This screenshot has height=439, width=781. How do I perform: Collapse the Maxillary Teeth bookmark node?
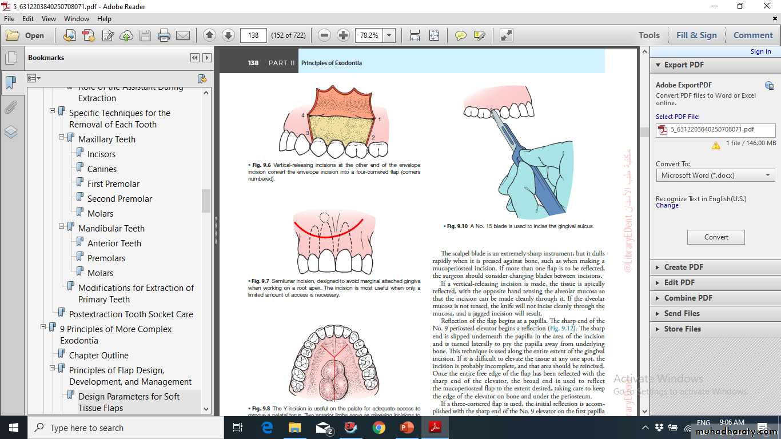62,138
